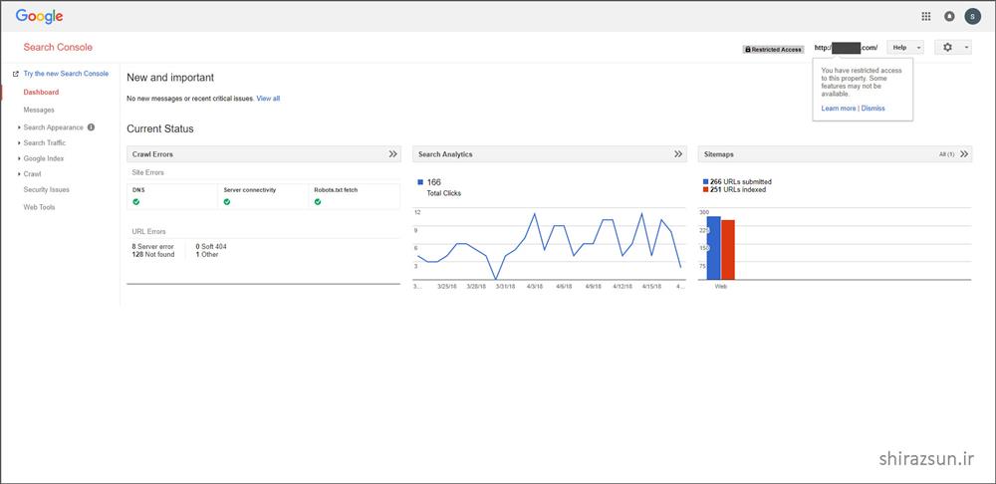Click View all messages link
Screen dimensions: 996x484
268,99
